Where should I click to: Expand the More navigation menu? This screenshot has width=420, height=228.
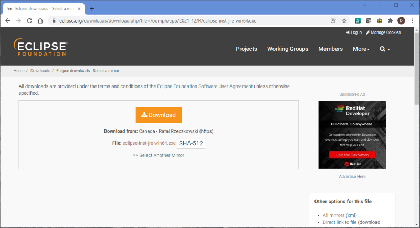[361, 49]
